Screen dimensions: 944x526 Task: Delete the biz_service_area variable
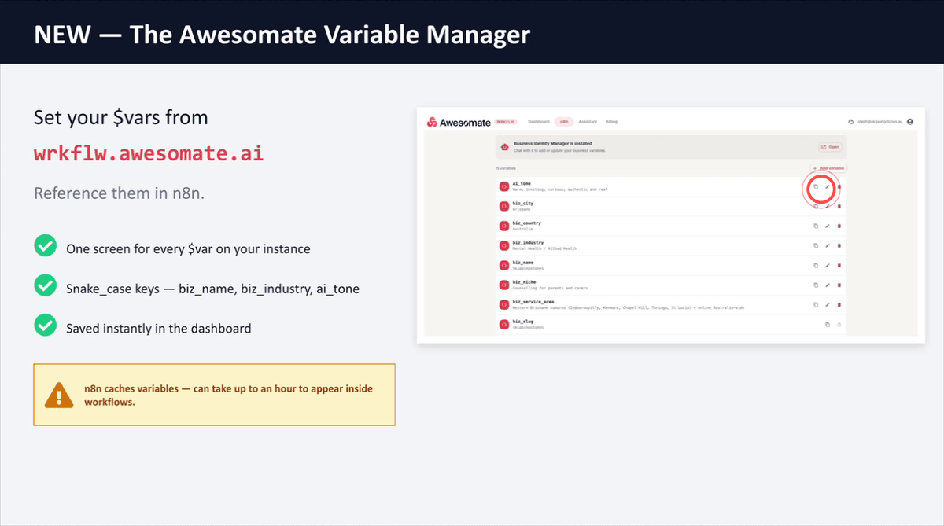coord(839,304)
